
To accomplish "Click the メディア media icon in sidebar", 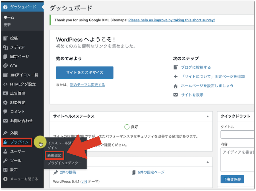I will 5,48.
